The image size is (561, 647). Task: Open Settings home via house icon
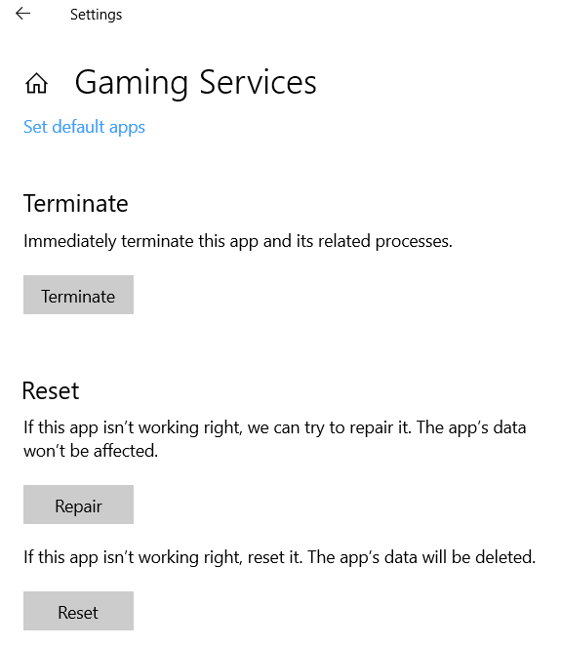coord(37,83)
